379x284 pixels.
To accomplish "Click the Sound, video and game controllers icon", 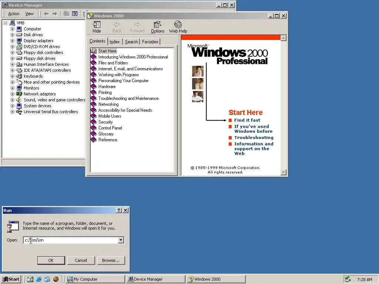I will click(x=19, y=100).
